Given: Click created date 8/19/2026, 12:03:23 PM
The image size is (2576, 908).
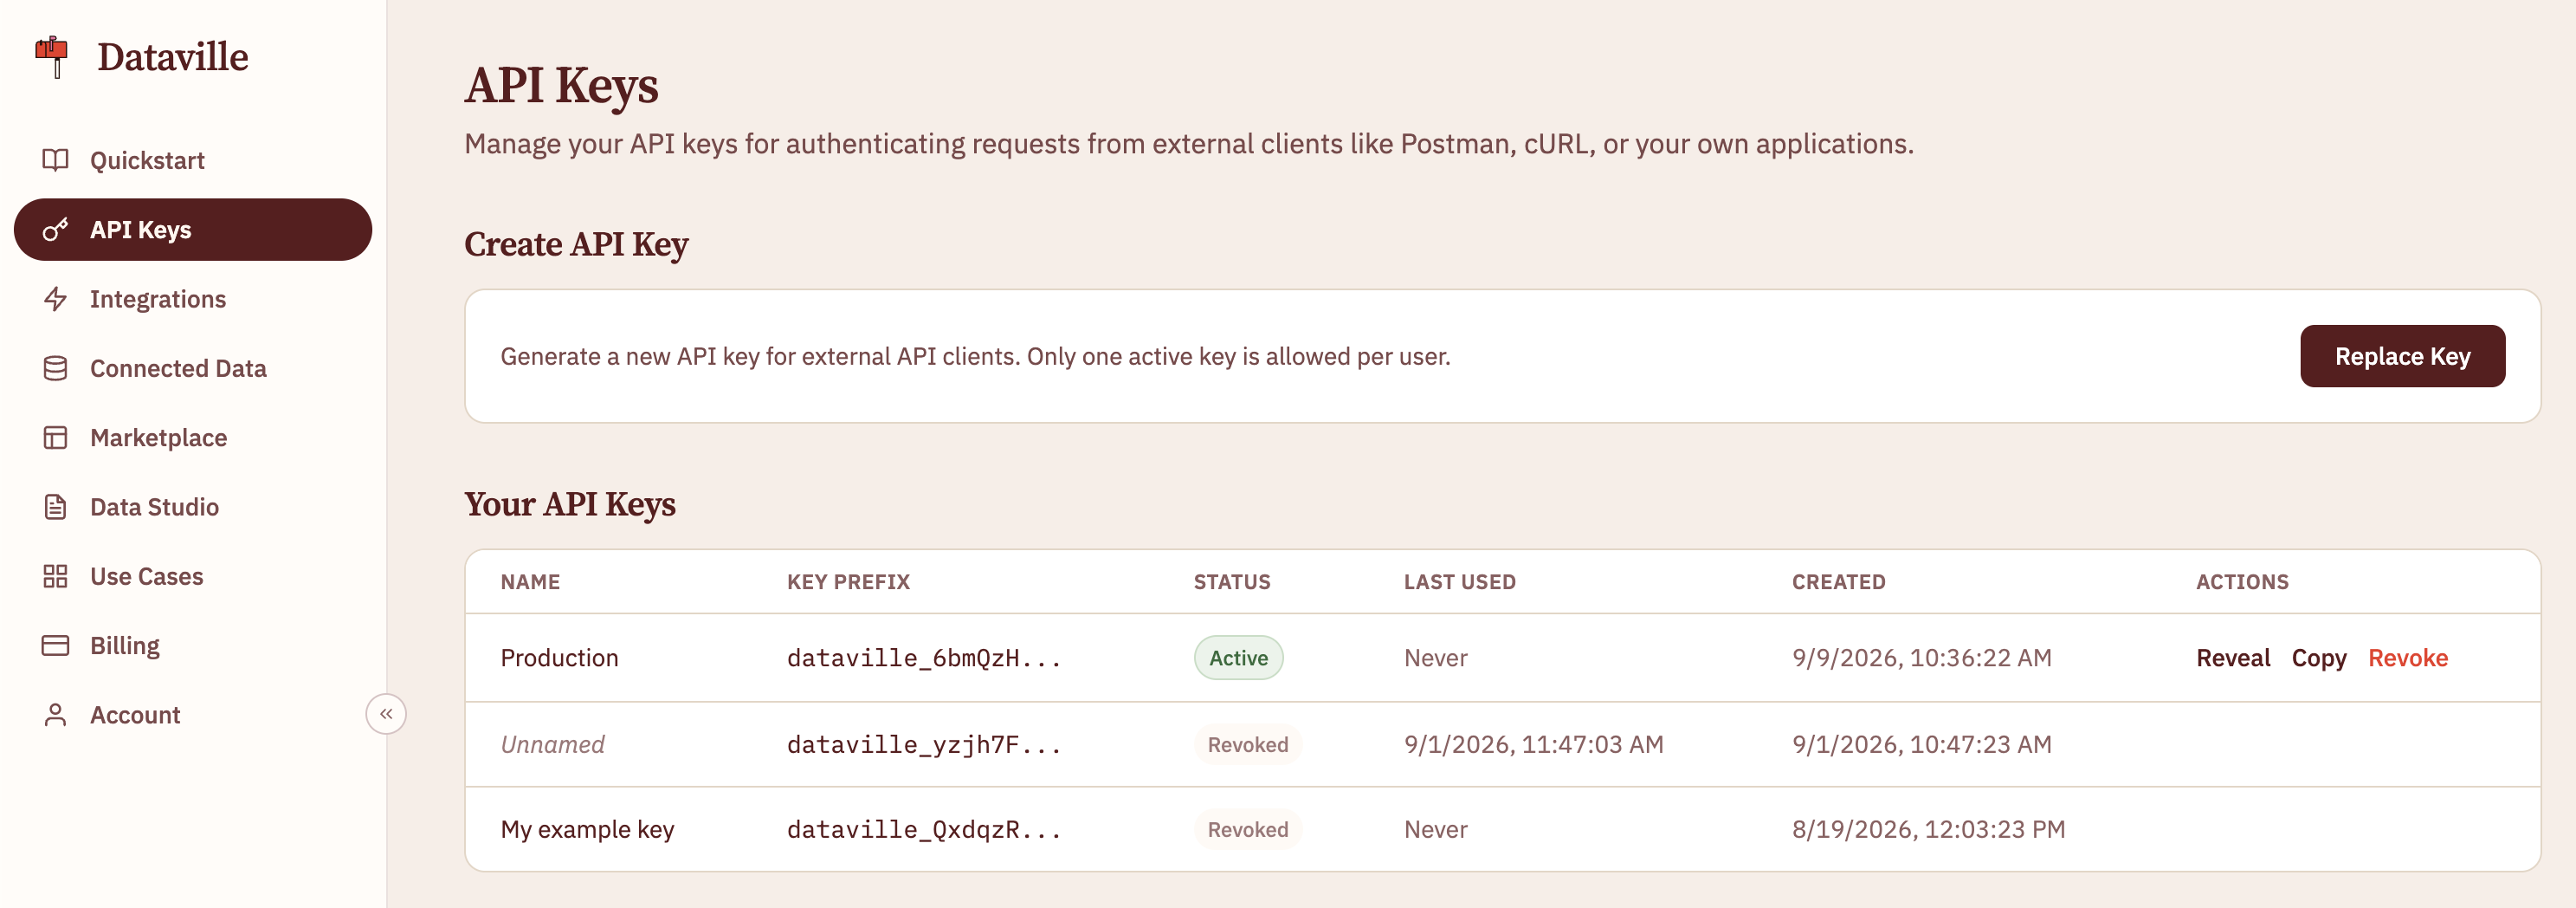Looking at the screenshot, I should pyautogui.click(x=1928, y=829).
